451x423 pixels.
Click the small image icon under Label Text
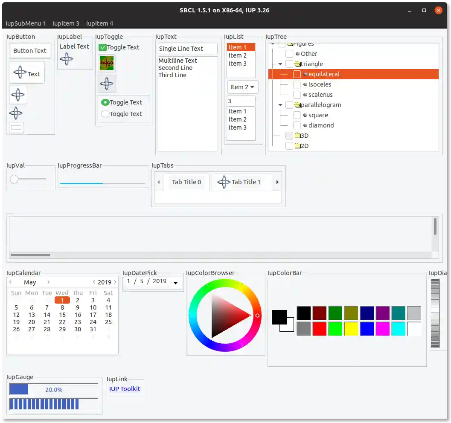66,59
